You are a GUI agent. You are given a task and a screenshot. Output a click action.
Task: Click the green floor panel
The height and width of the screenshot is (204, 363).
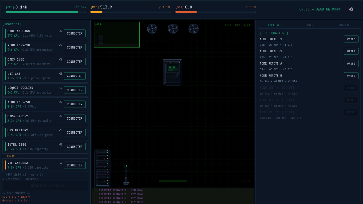coord(173,181)
